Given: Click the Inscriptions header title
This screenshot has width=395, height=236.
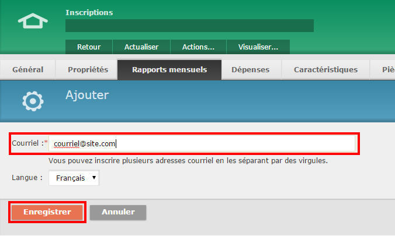Looking at the screenshot, I should [x=89, y=12].
